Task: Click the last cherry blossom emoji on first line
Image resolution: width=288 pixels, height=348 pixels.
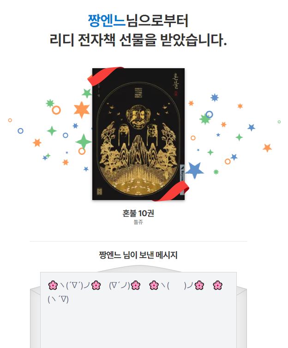Action: [217, 285]
